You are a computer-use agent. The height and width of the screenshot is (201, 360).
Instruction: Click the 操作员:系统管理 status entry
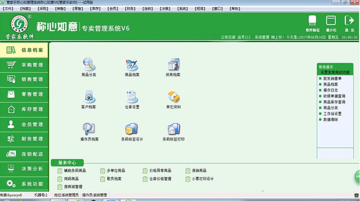coord(94,195)
